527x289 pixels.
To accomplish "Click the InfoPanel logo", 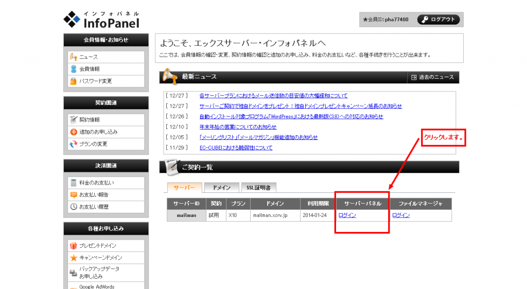I will coord(101,20).
